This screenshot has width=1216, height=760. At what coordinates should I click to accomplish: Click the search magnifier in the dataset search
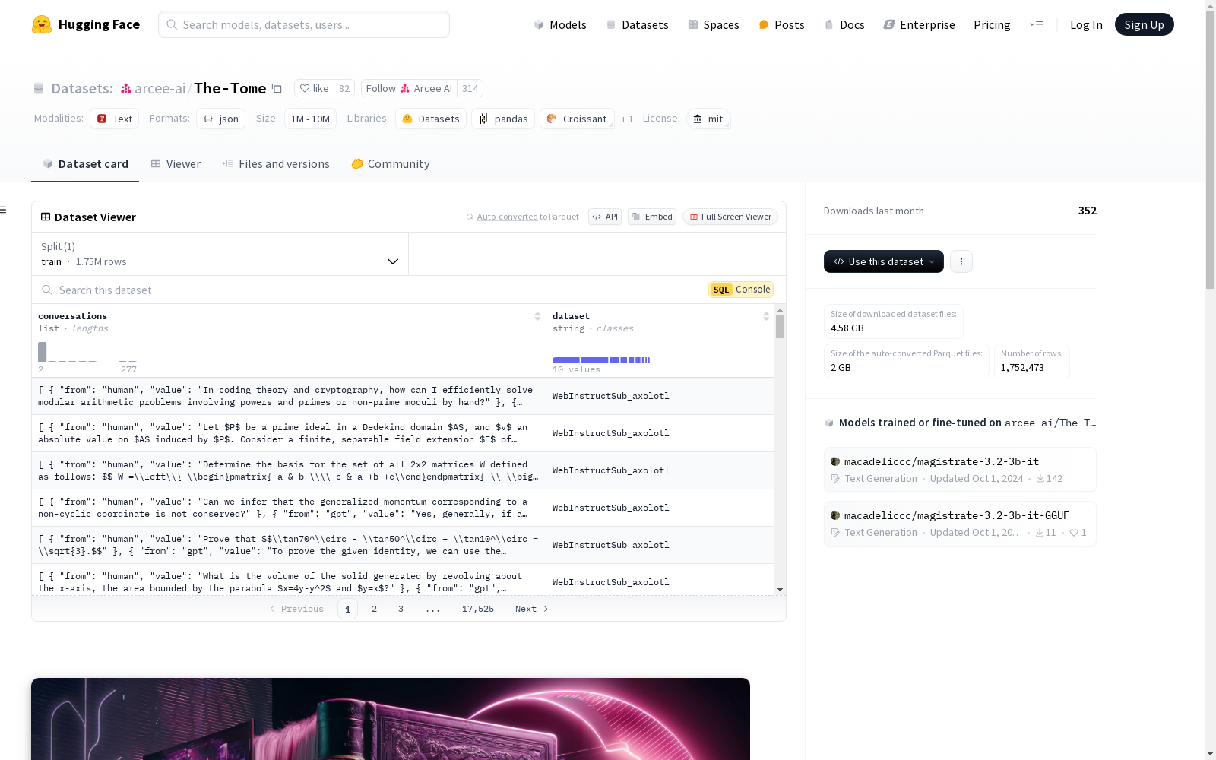point(47,290)
